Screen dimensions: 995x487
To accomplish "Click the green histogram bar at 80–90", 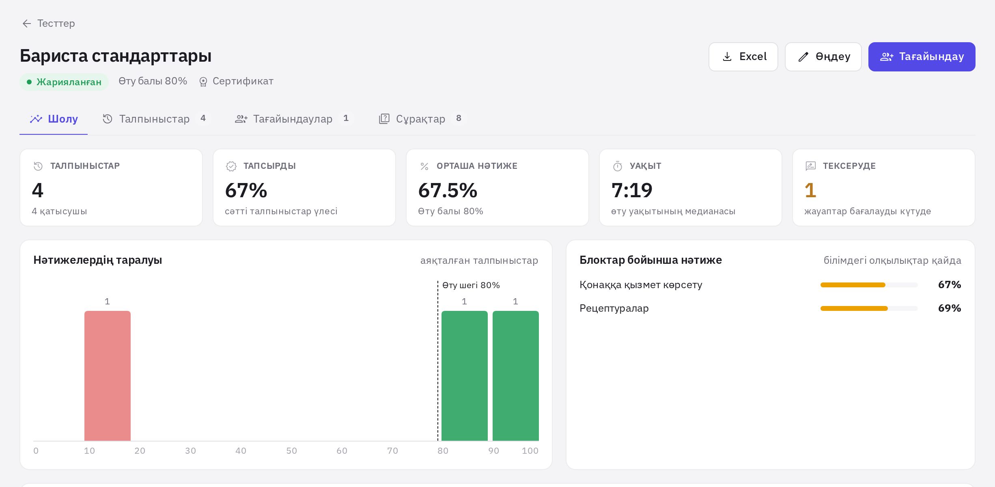I will click(x=465, y=376).
